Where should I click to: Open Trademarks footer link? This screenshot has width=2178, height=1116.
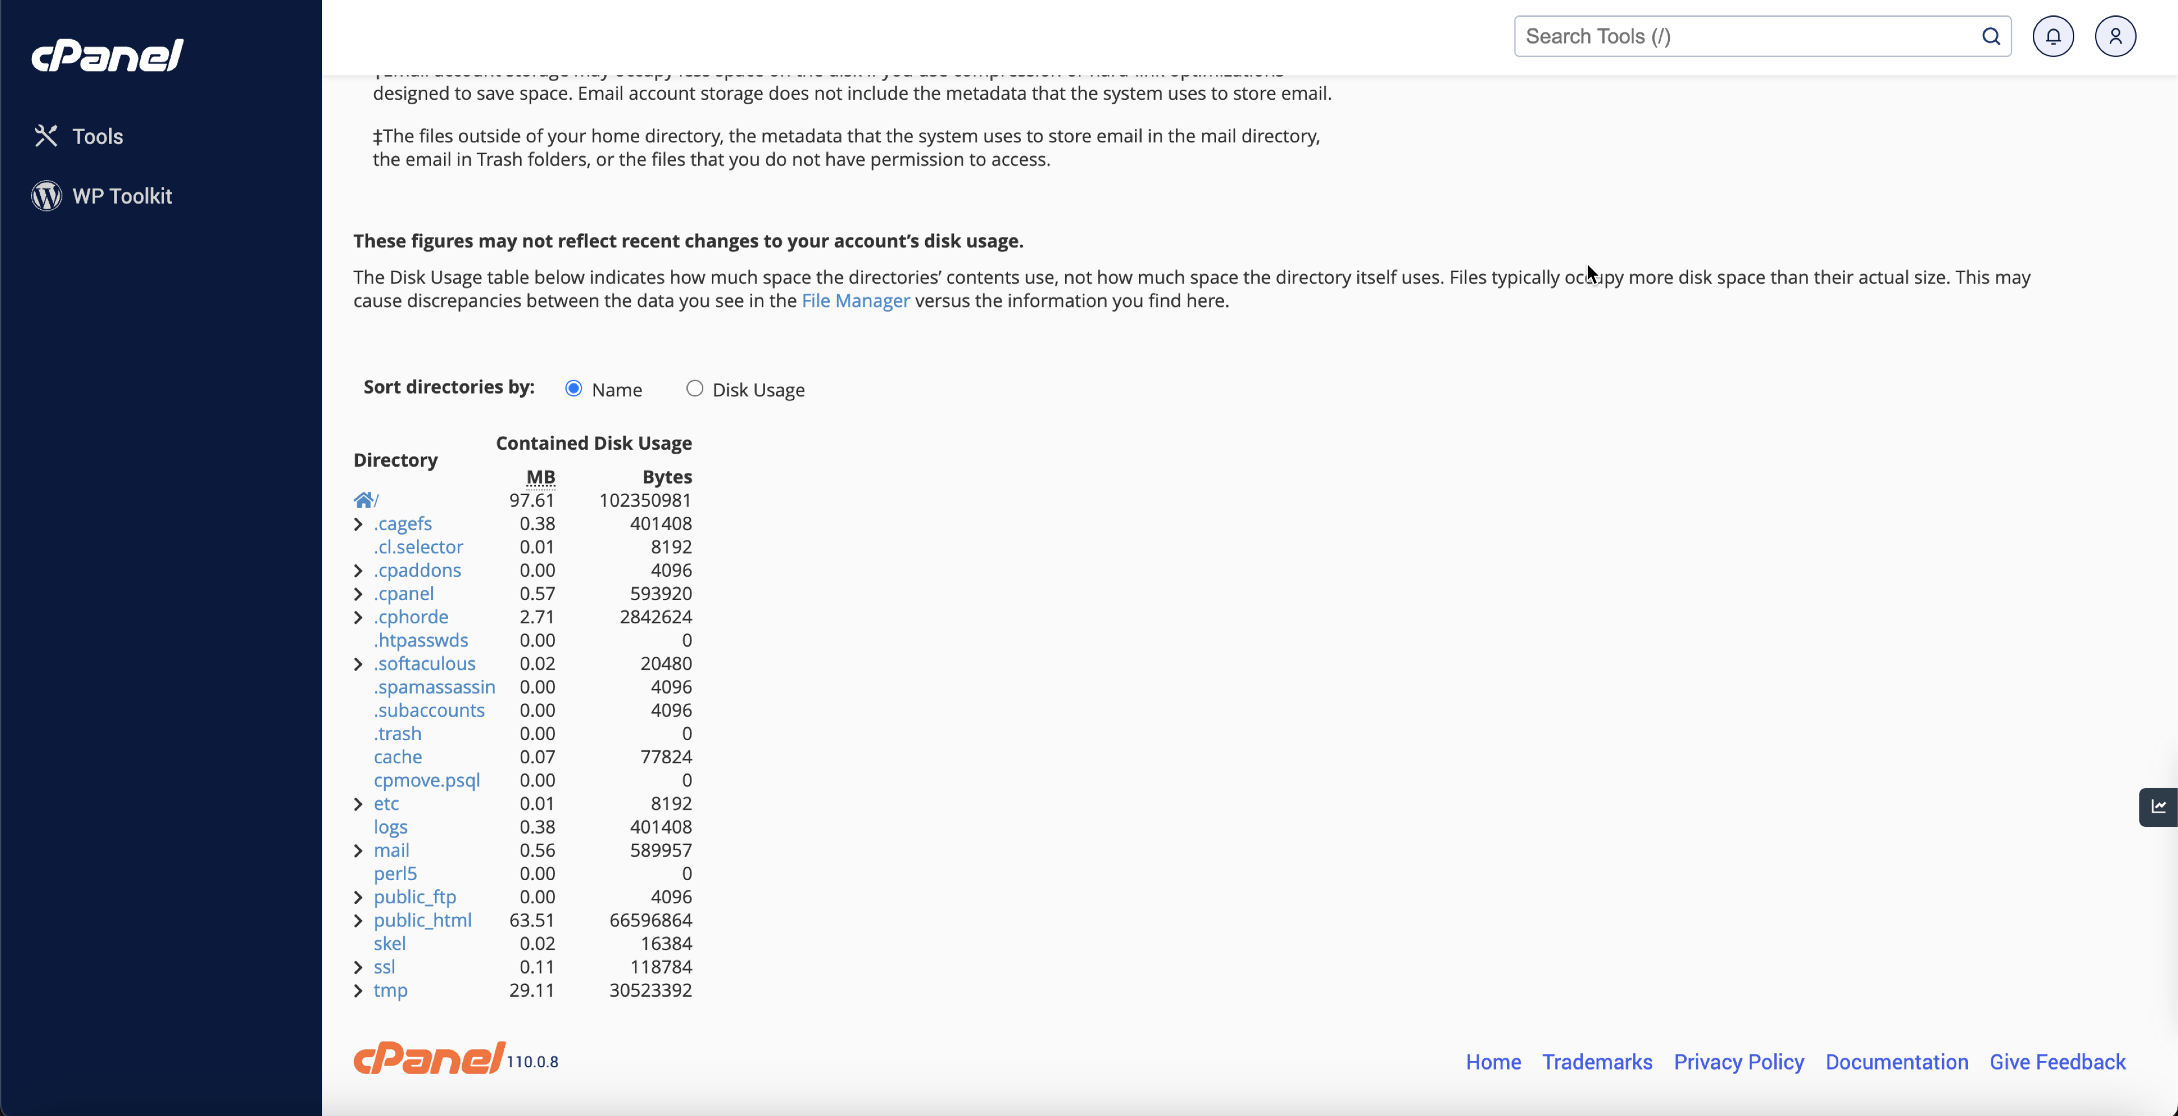coord(1597,1062)
